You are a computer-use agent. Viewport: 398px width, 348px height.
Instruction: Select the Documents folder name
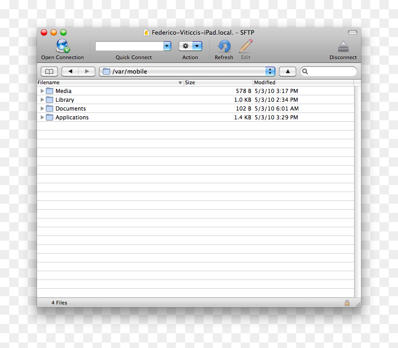pyautogui.click(x=70, y=108)
